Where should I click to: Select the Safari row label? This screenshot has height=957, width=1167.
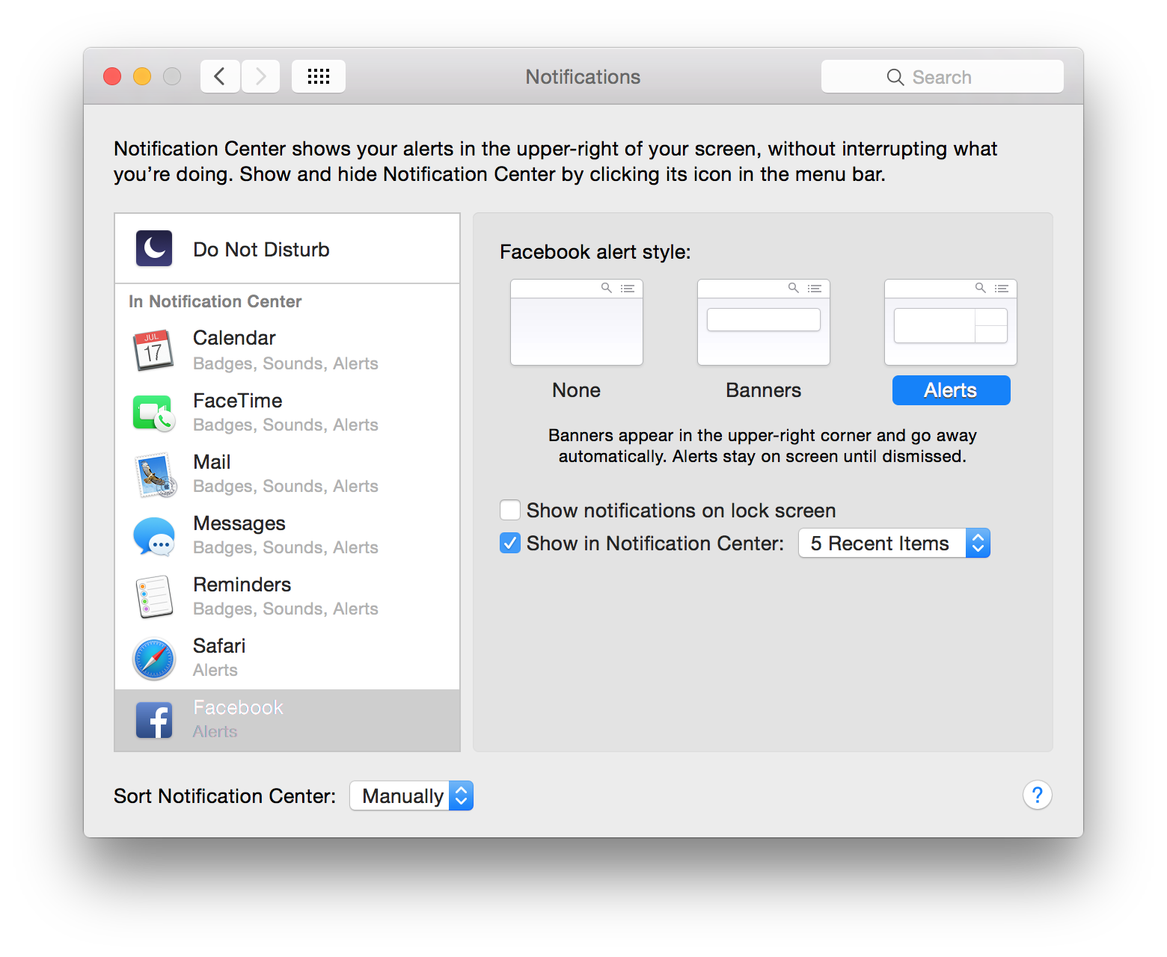click(219, 646)
